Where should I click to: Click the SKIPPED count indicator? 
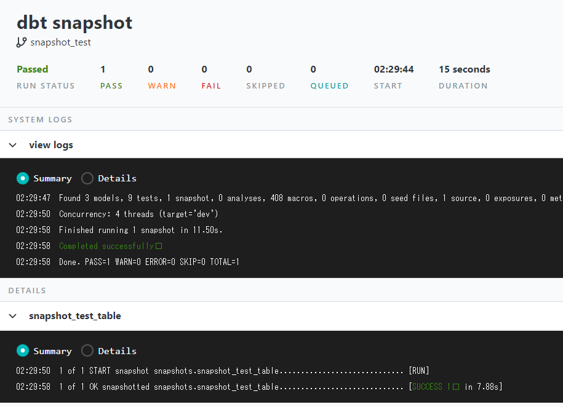click(x=249, y=69)
